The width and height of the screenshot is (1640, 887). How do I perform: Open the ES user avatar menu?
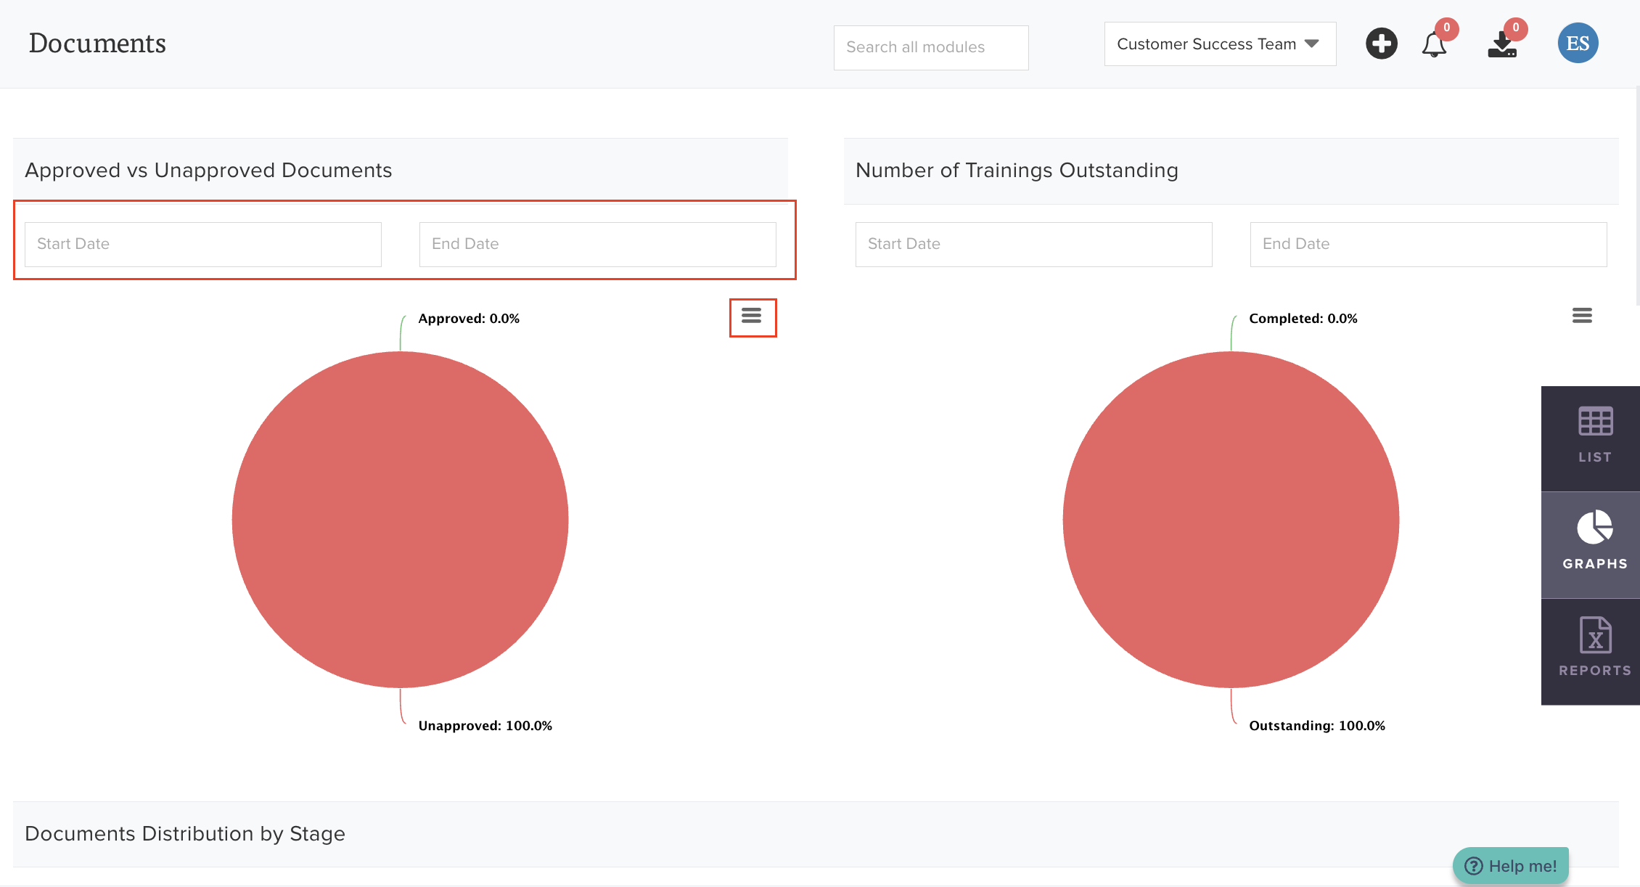pyautogui.click(x=1578, y=44)
